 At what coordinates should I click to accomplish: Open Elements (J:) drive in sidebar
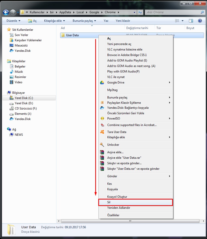(x=23, y=114)
